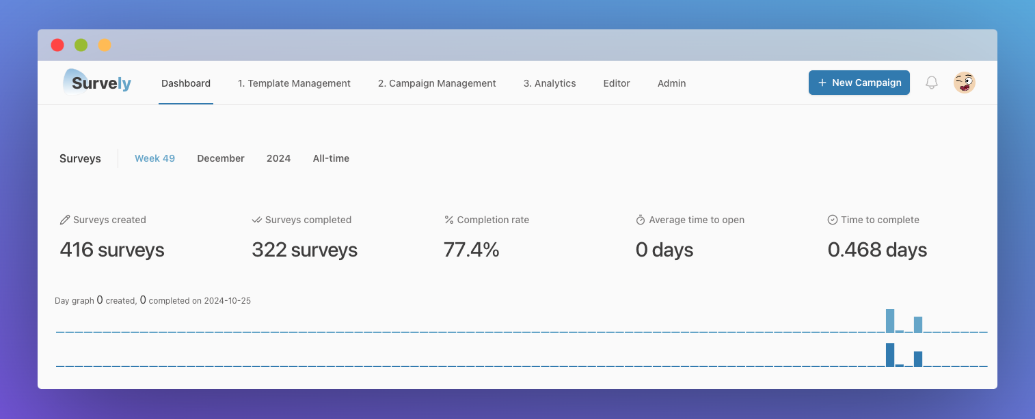The image size is (1035, 419).
Task: Switch to the Campaign Management tab
Action: coord(437,83)
